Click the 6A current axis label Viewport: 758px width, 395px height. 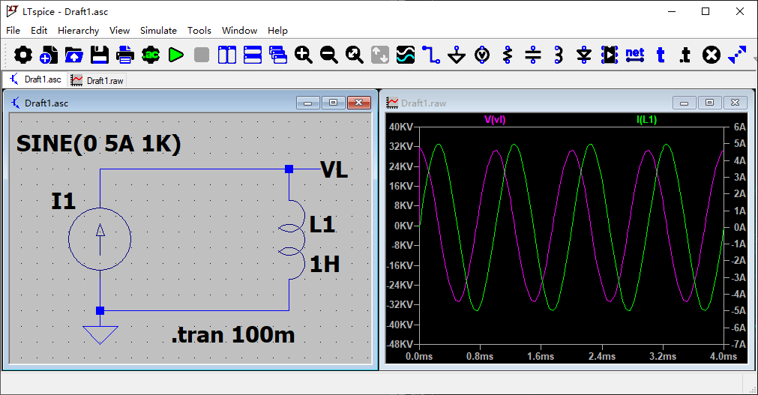tap(739, 127)
